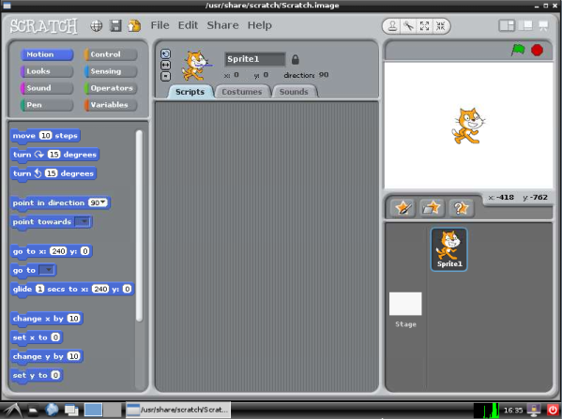
Task: Switch to small stage view mode
Action: [507, 25]
